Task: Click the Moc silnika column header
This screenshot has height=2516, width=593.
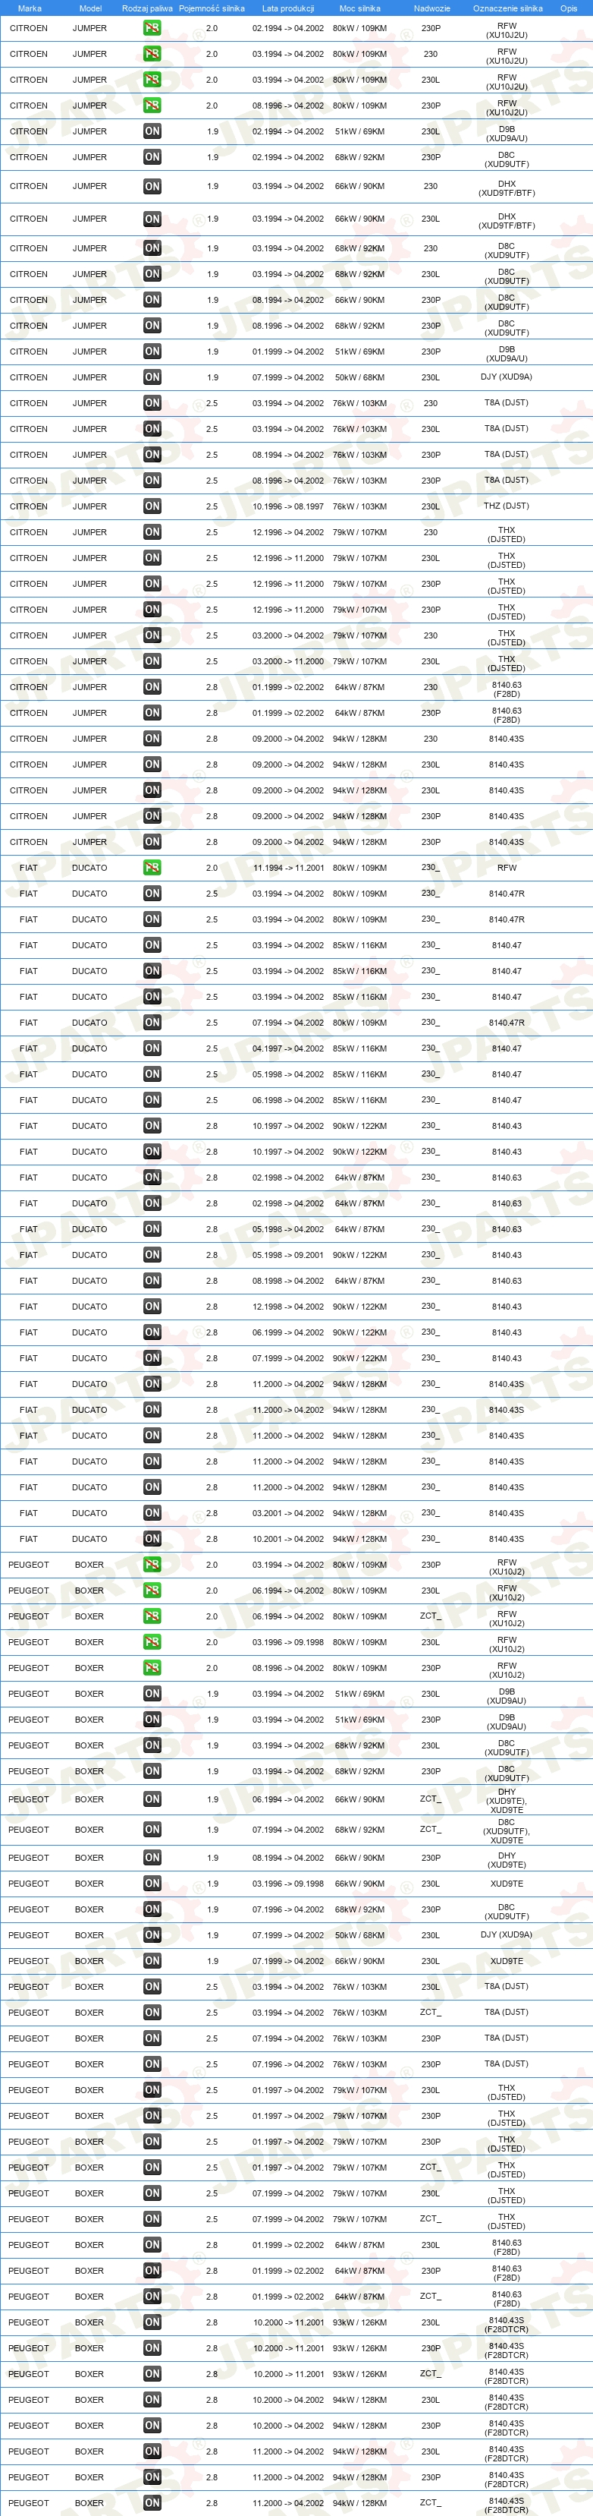Action: [360, 8]
